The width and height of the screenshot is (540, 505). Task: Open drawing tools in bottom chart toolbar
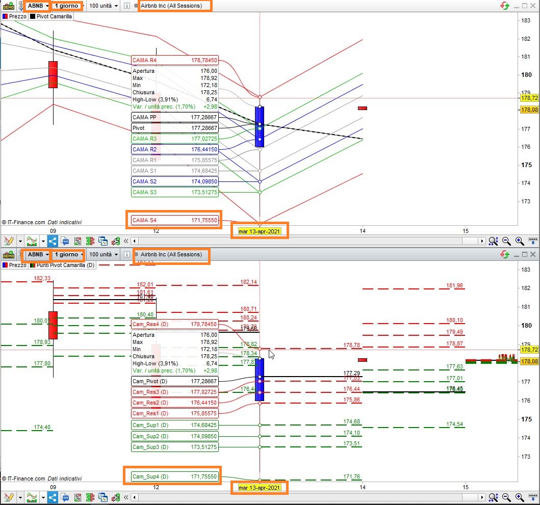[x=9, y=497]
